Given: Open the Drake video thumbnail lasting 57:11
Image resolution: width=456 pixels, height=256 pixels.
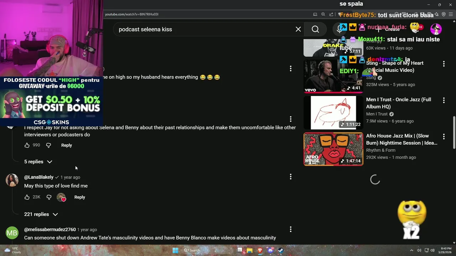Looking at the screenshot, I should [333, 48].
